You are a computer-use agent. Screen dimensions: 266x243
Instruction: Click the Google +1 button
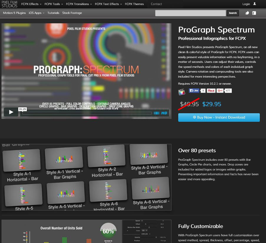tap(220, 91)
